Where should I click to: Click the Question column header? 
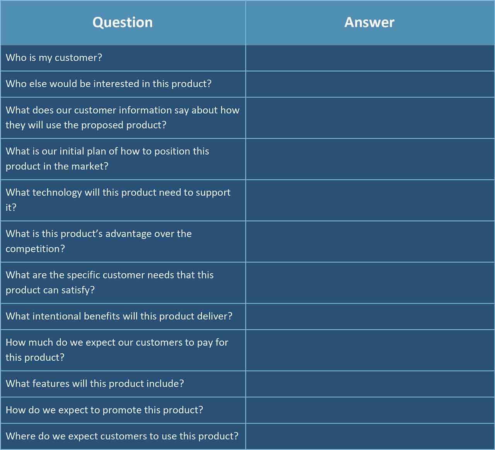123,22
